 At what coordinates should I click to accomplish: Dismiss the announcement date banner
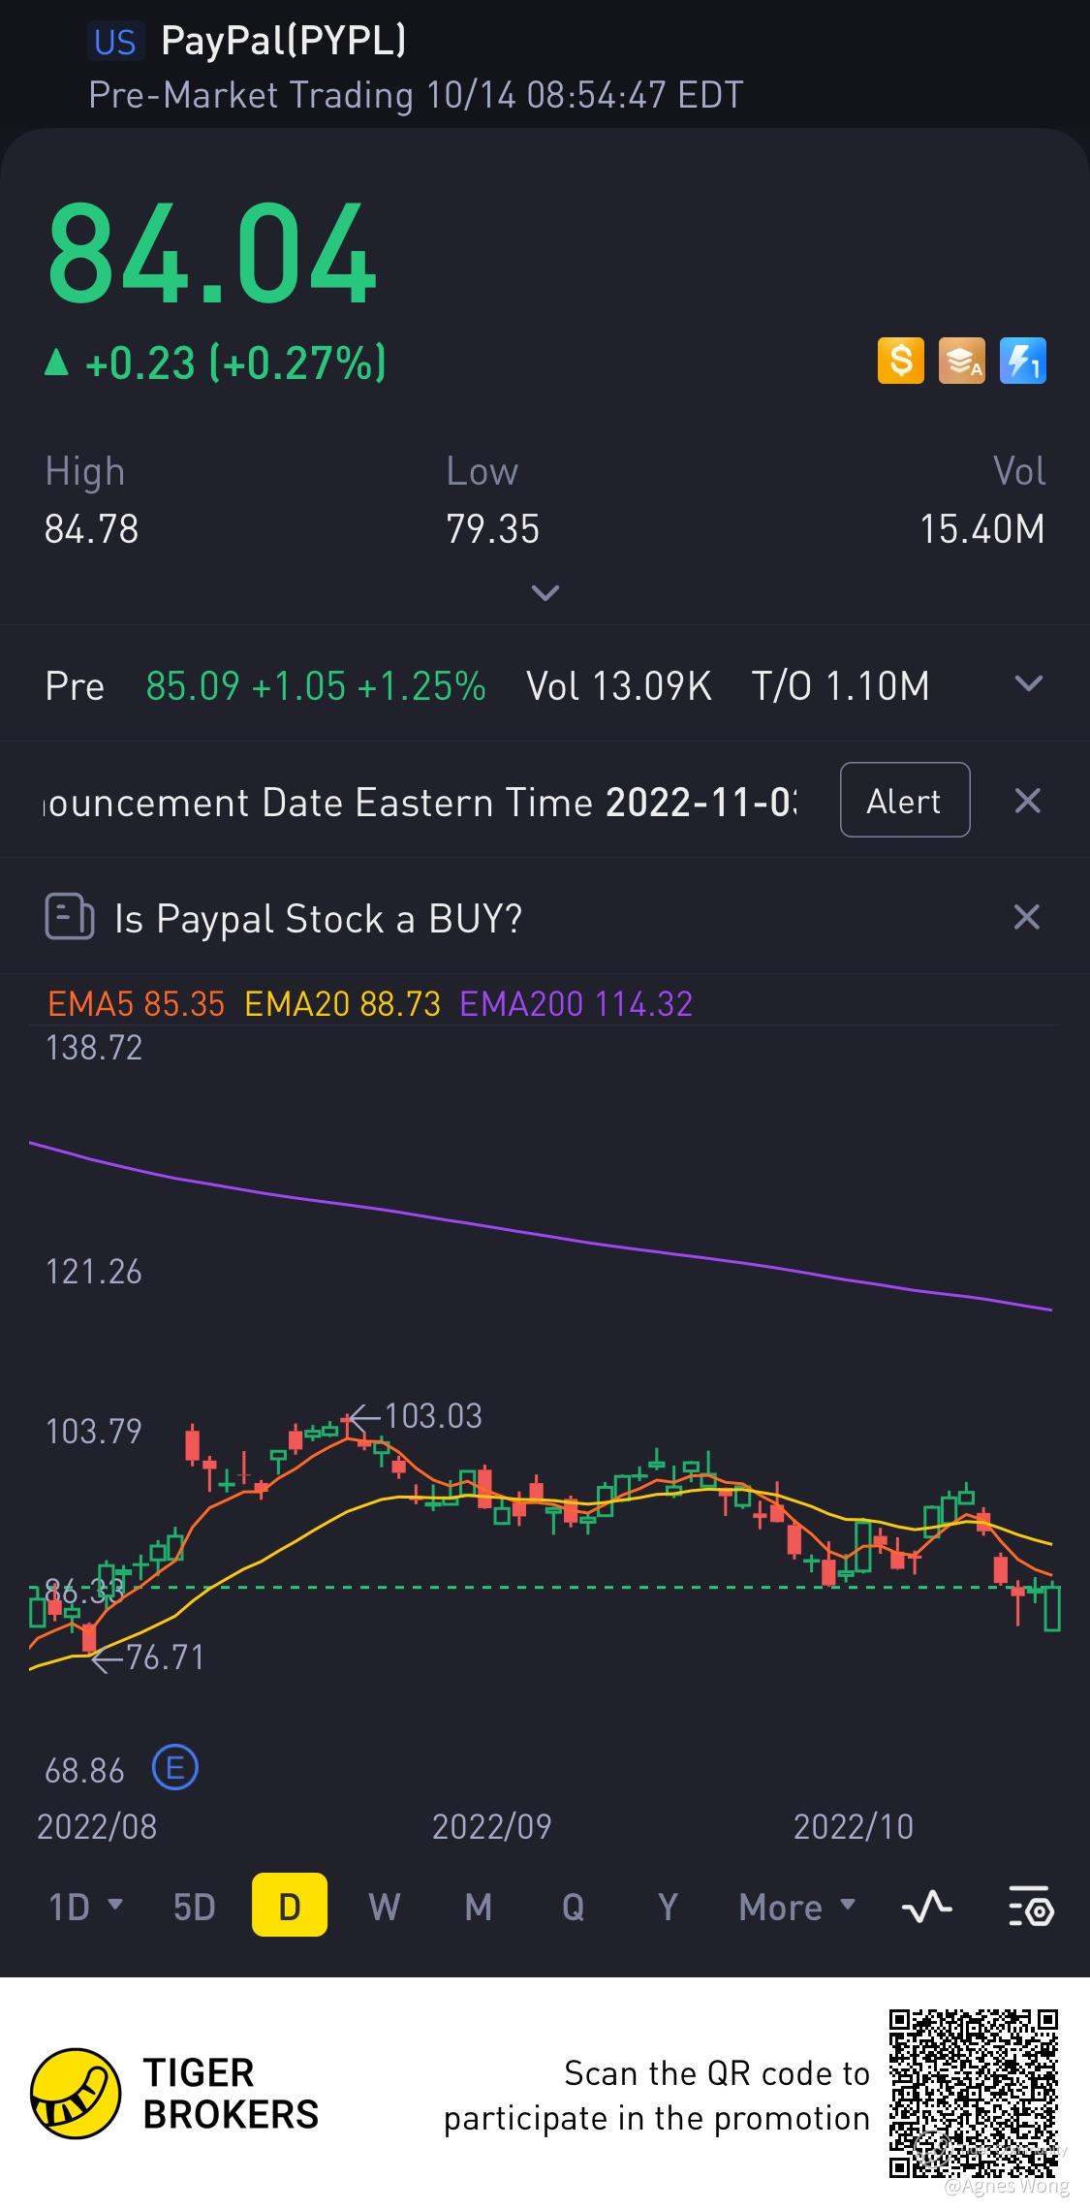[x=1027, y=801]
